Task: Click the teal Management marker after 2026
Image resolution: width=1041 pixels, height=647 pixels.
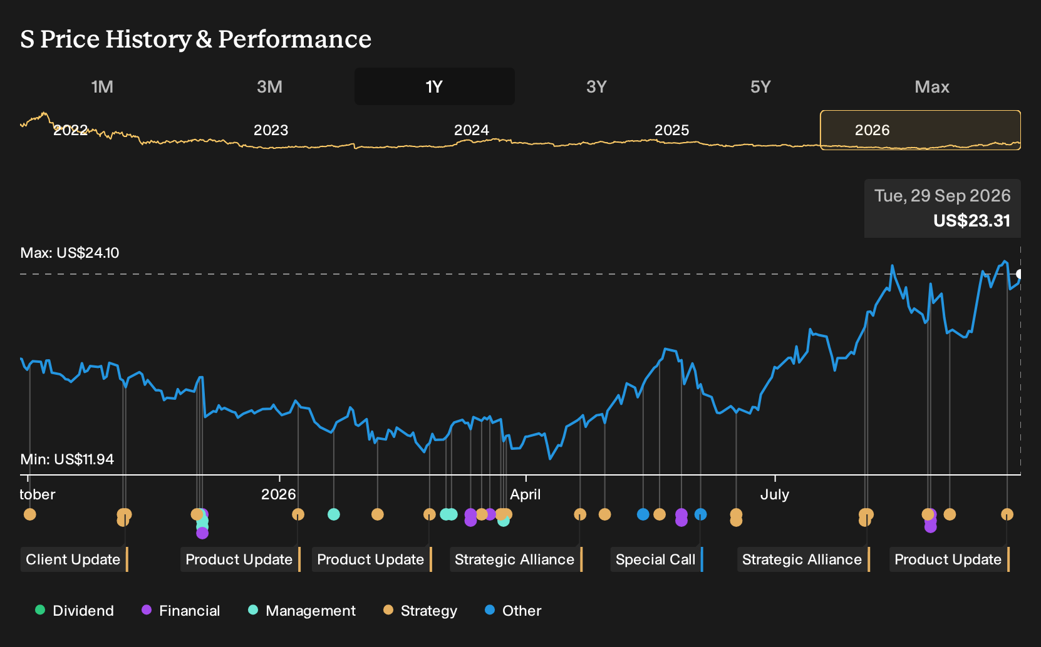Action: (334, 514)
